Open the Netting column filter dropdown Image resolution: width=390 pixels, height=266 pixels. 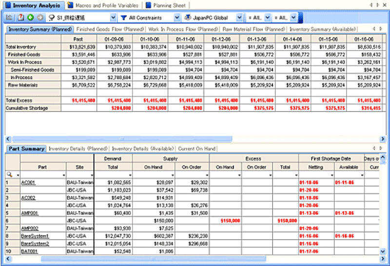click(x=332, y=175)
